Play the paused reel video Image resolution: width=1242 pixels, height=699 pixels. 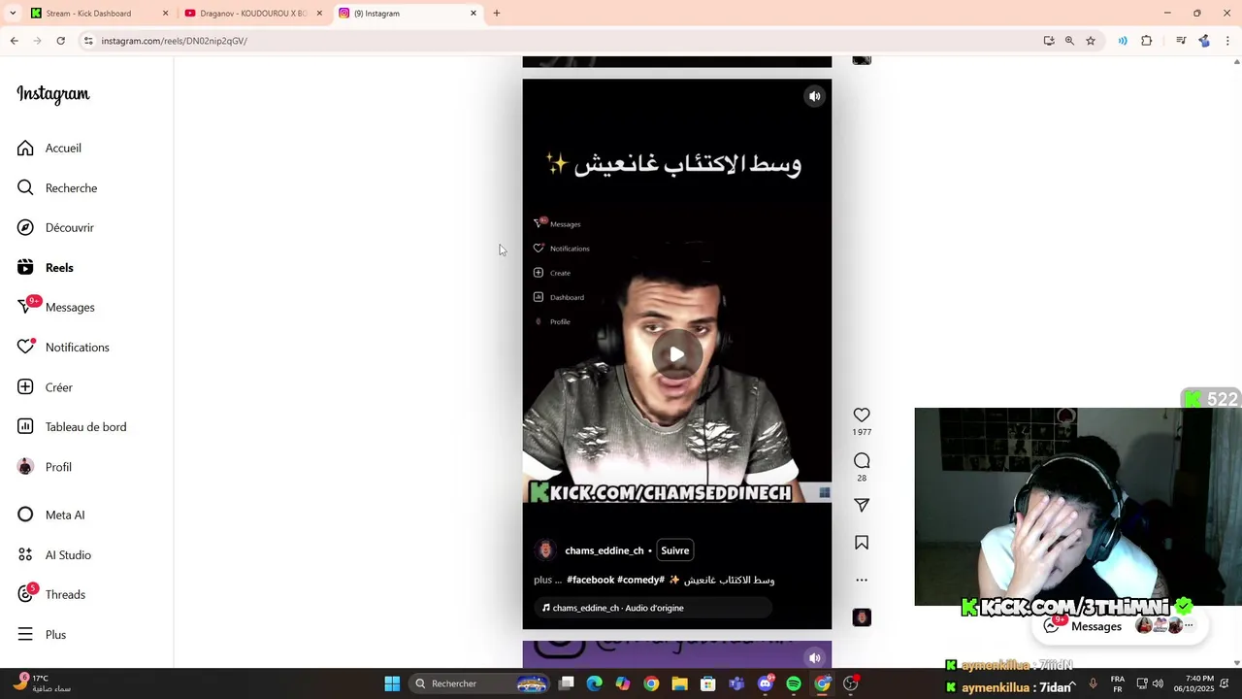tap(676, 354)
